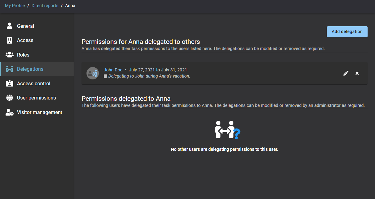
Task: Open Visitor management section
Action: [37, 112]
